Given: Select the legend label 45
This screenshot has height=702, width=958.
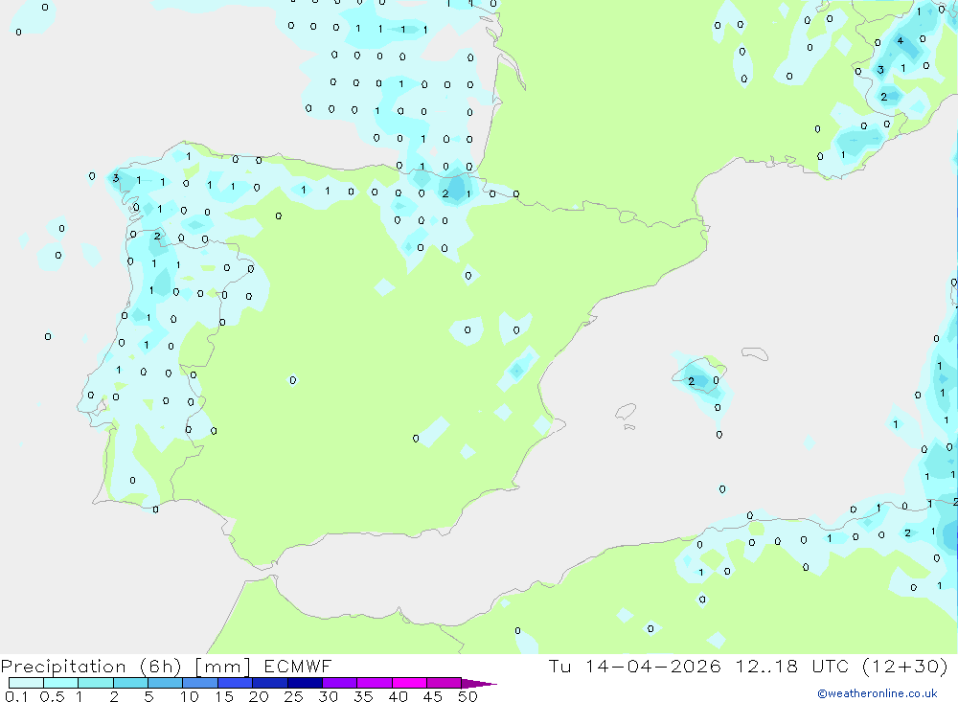Looking at the screenshot, I should [433, 696].
